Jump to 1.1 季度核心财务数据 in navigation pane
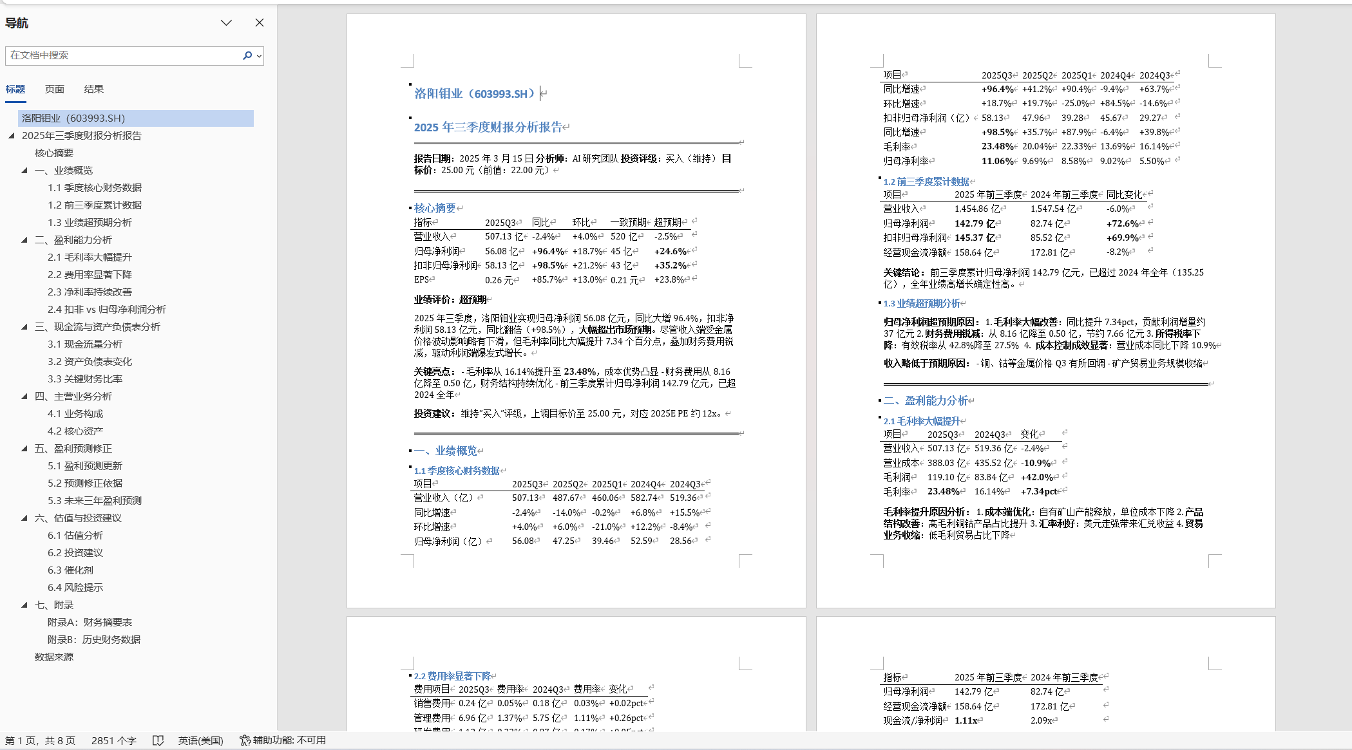Image resolution: width=1352 pixels, height=750 pixels. click(95, 187)
